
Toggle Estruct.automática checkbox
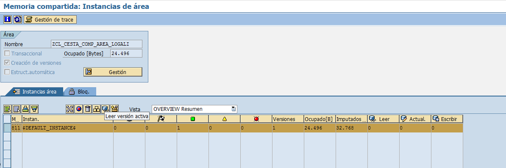(7, 72)
